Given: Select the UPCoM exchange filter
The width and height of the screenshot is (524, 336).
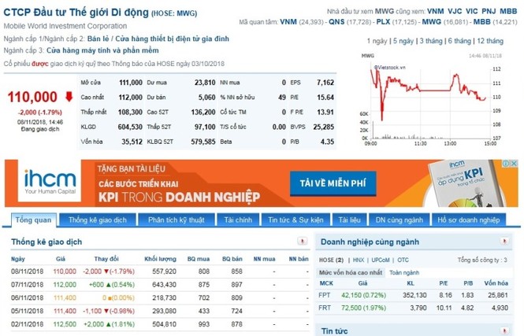Looking at the screenshot, I should click(x=381, y=260).
